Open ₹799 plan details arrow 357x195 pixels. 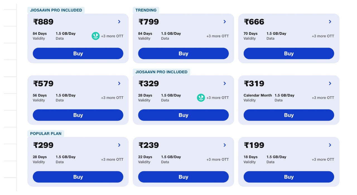click(x=225, y=22)
